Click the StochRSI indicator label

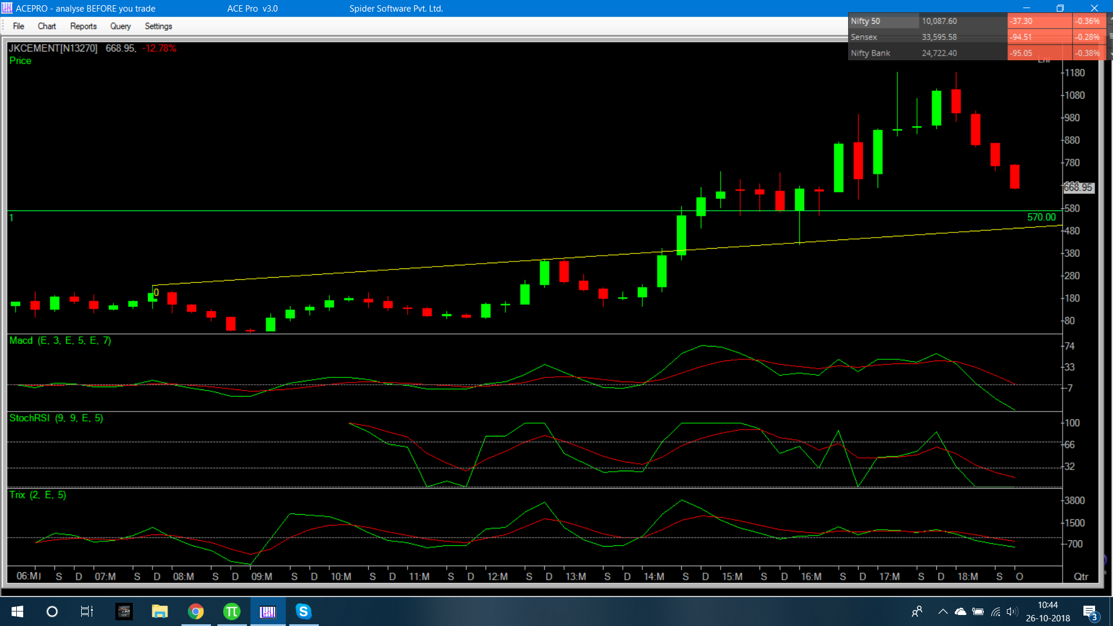pos(56,418)
